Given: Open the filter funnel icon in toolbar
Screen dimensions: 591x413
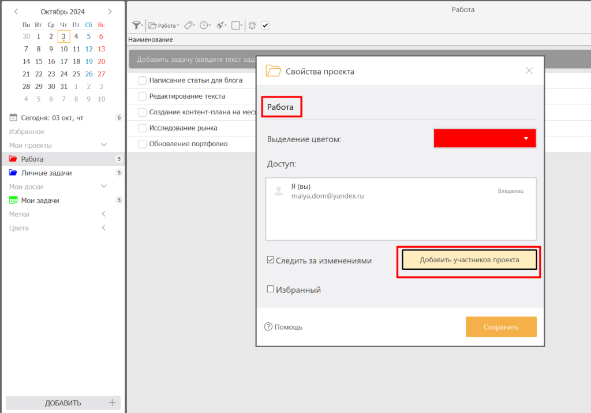Looking at the screenshot, I should [136, 25].
